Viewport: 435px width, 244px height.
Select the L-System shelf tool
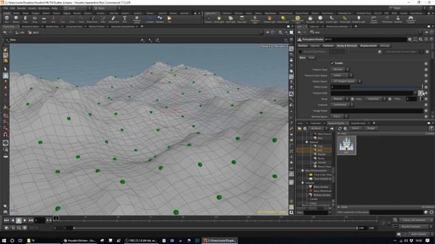pos(150,19)
